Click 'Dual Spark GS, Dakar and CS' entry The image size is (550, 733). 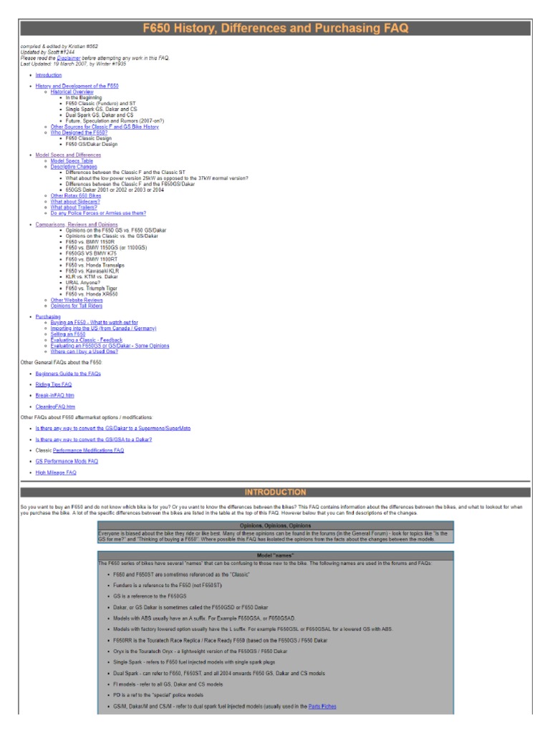pos(99,115)
